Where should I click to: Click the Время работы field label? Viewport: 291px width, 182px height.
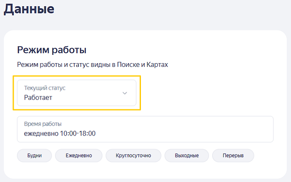click(43, 124)
